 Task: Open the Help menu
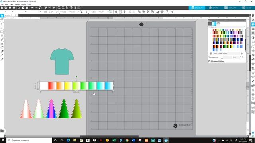pyautogui.click(x=29, y=4)
